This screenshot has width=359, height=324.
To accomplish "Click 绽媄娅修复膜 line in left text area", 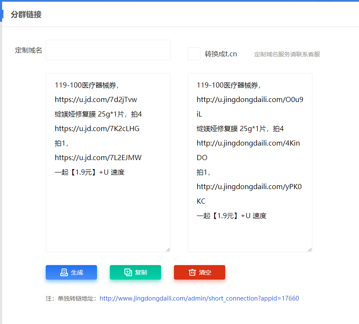I will [98, 114].
